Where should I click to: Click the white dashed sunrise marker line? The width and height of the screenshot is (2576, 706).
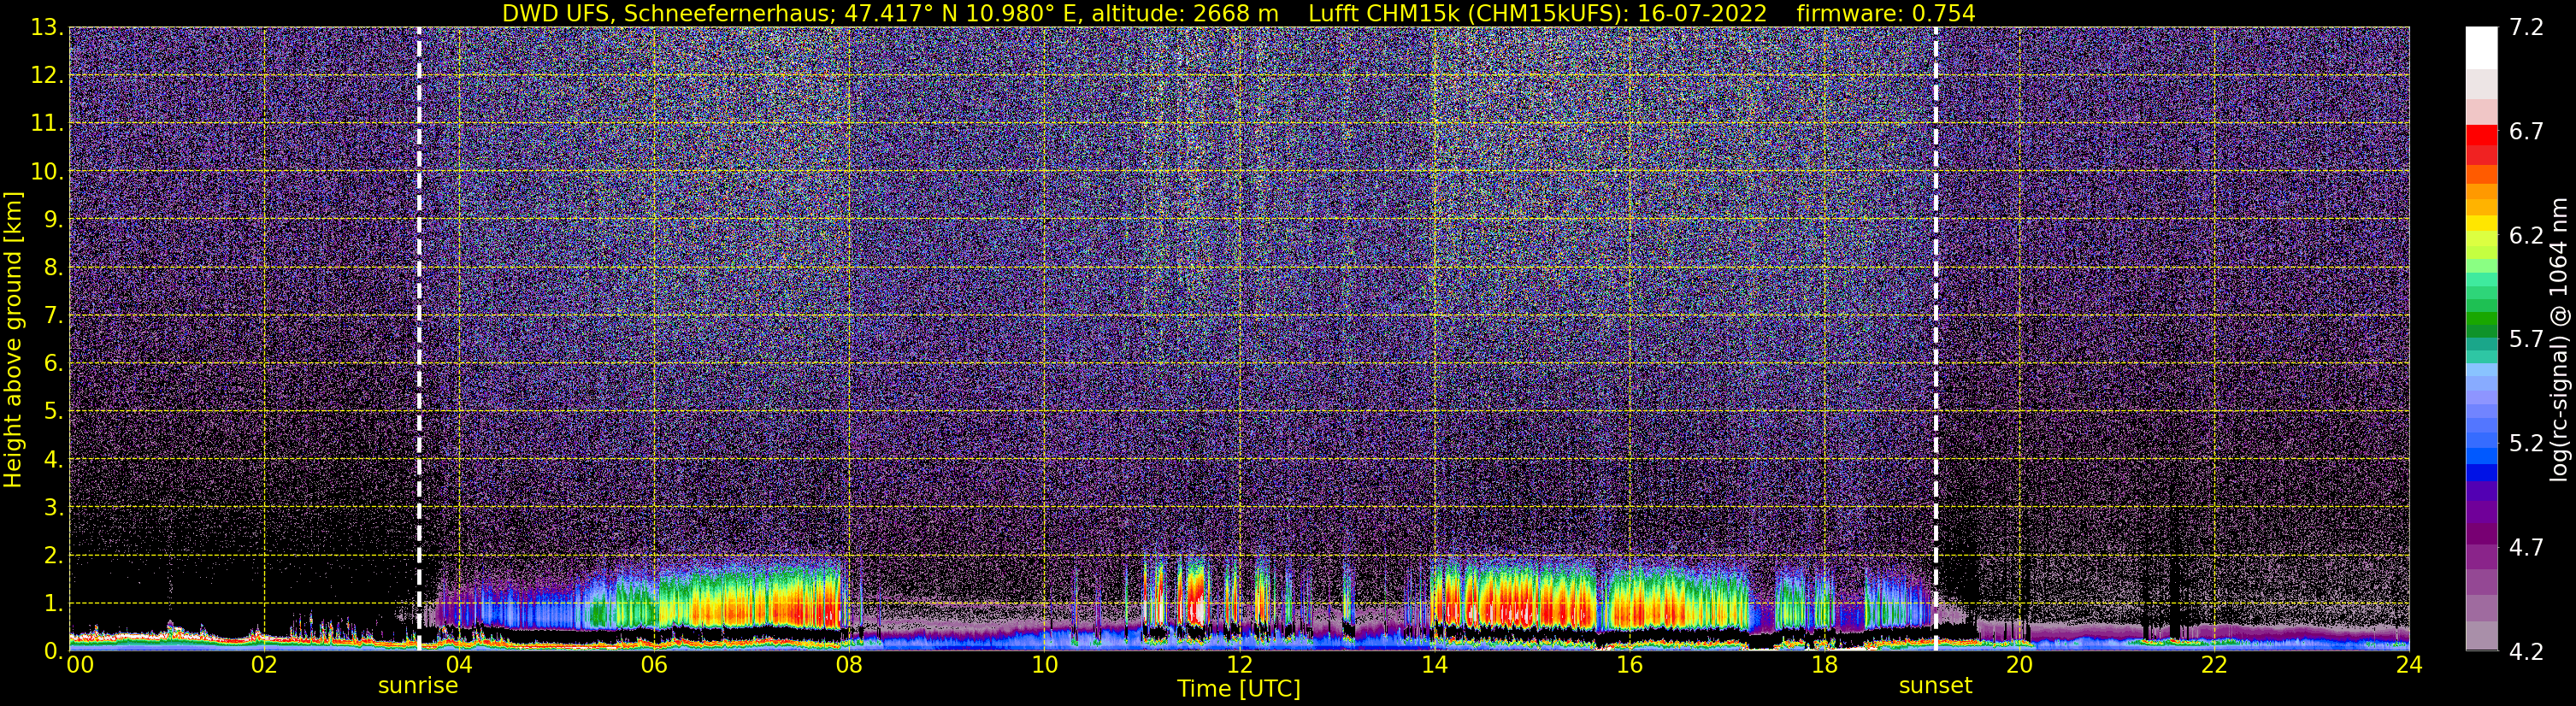pos(418,339)
